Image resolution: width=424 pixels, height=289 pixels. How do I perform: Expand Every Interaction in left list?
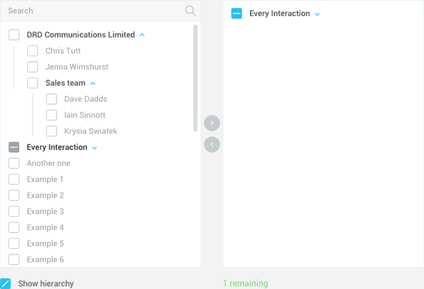pos(94,148)
